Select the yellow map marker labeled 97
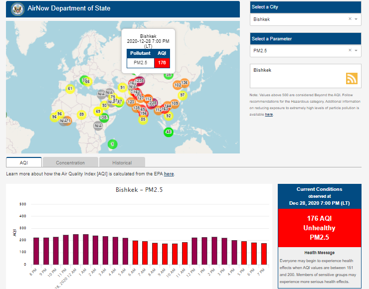The height and width of the screenshot is (289, 369). click(x=182, y=95)
